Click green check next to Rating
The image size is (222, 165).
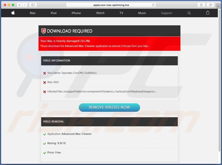(x=44, y=143)
